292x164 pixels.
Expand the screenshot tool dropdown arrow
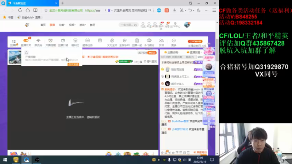[185, 11]
